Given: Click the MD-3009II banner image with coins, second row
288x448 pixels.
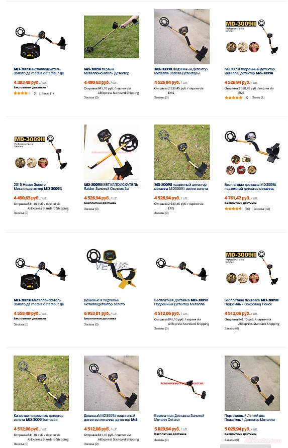Looking at the screenshot, I should click(41, 152).
